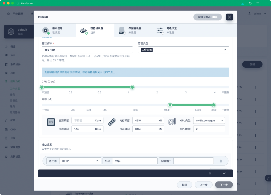The height and width of the screenshot is (195, 271).
Task: Click the default cluster card
Action: [19, 32]
